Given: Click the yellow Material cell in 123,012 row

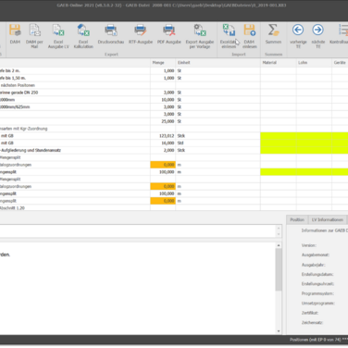Looking at the screenshot, I should 279,136.
